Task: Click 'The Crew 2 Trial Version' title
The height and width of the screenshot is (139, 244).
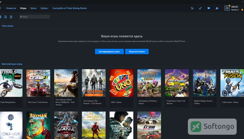Action: (38, 102)
